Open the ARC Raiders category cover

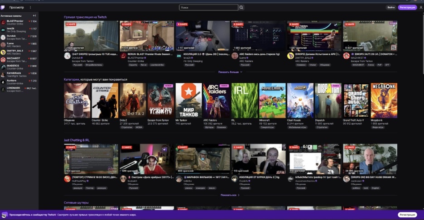(x=217, y=100)
